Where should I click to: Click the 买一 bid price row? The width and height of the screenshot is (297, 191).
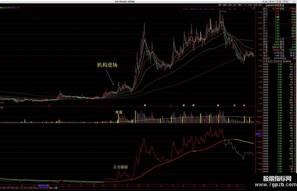279,25
